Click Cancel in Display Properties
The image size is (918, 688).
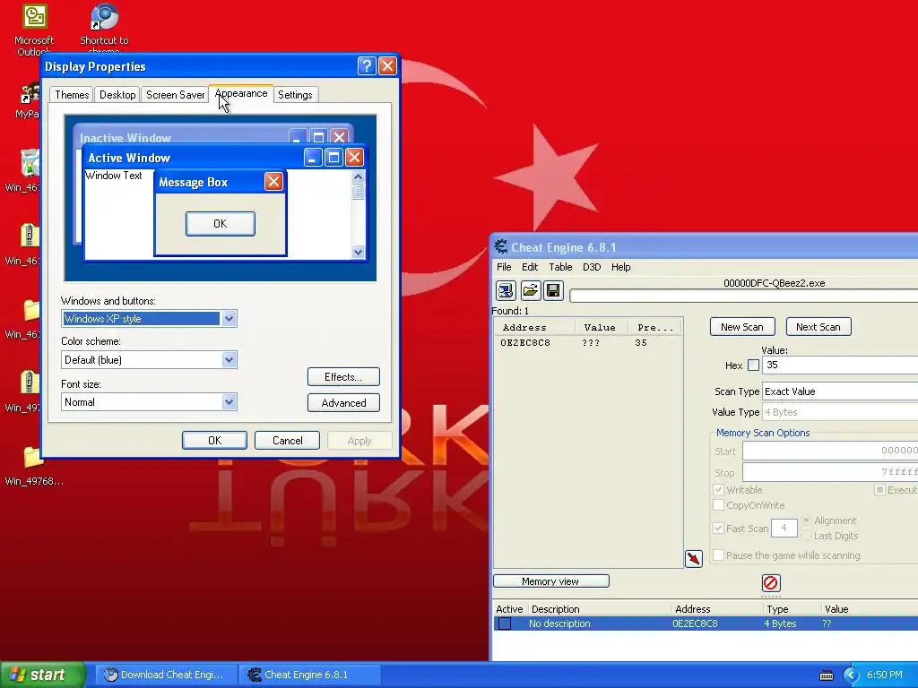pos(288,440)
